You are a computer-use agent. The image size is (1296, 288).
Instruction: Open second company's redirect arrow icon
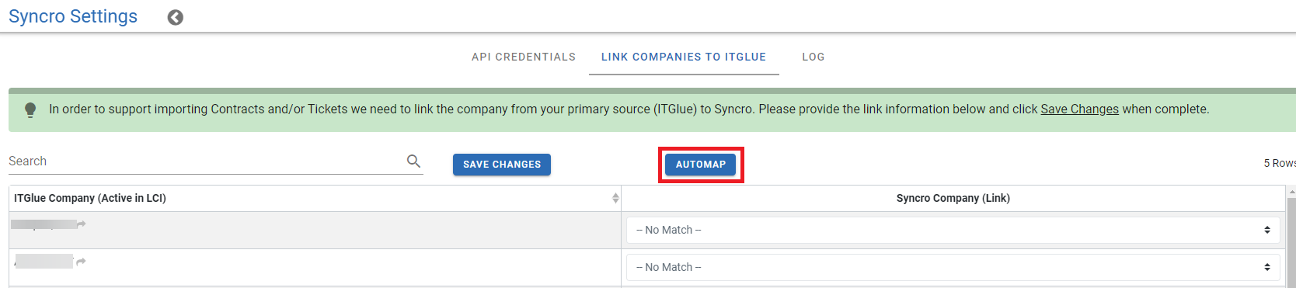[x=81, y=262]
